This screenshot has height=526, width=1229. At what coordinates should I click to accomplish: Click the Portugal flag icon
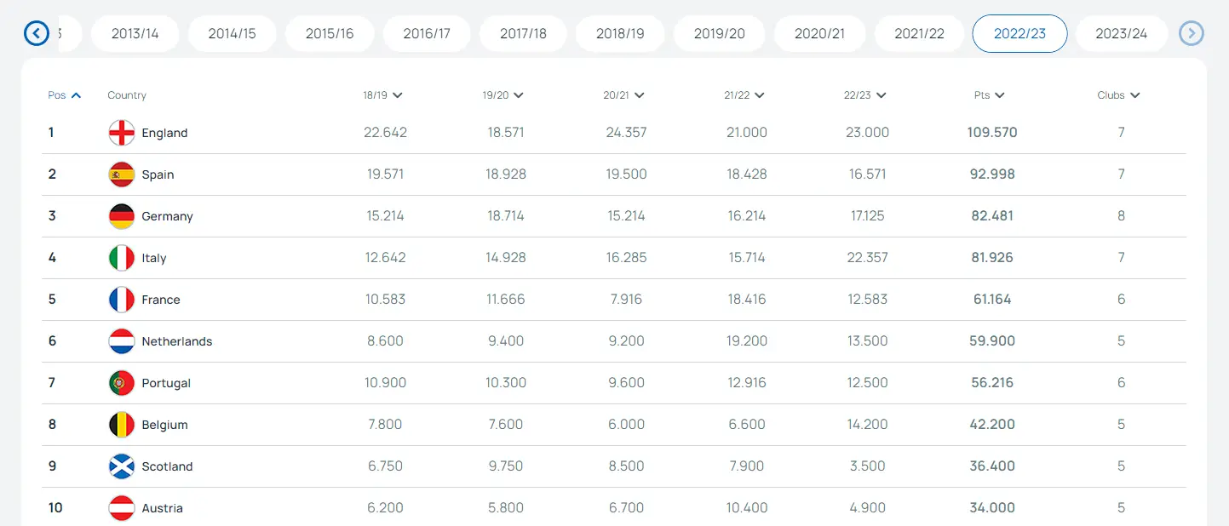click(122, 383)
